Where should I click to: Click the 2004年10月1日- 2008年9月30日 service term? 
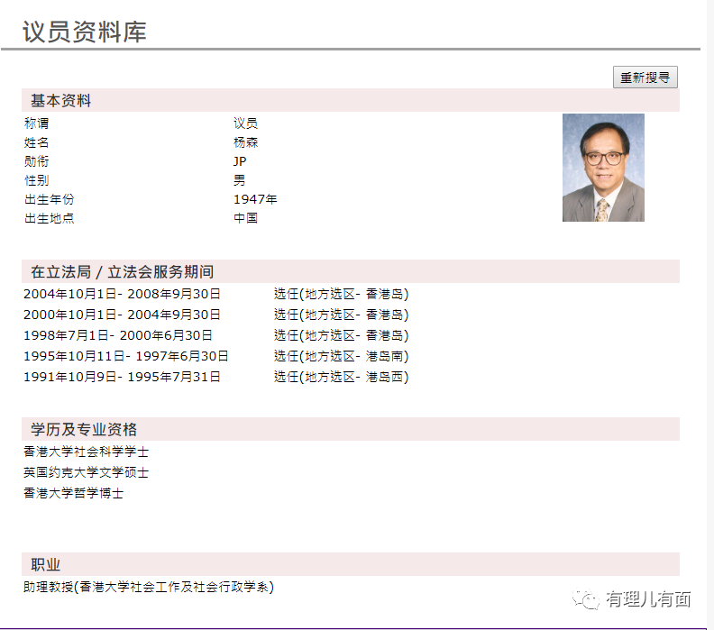[x=122, y=294]
